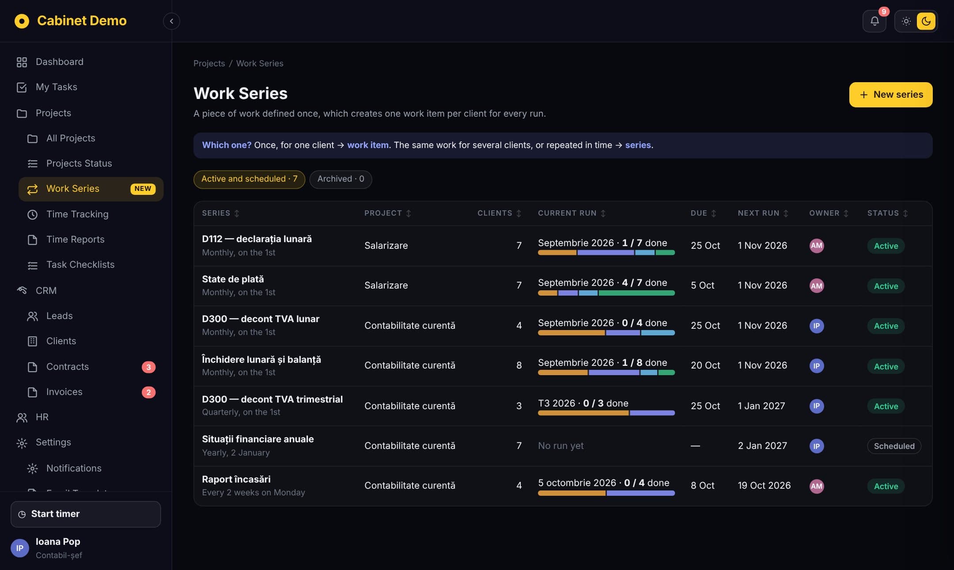Click AM owner avatar for Raport încasări

click(816, 486)
